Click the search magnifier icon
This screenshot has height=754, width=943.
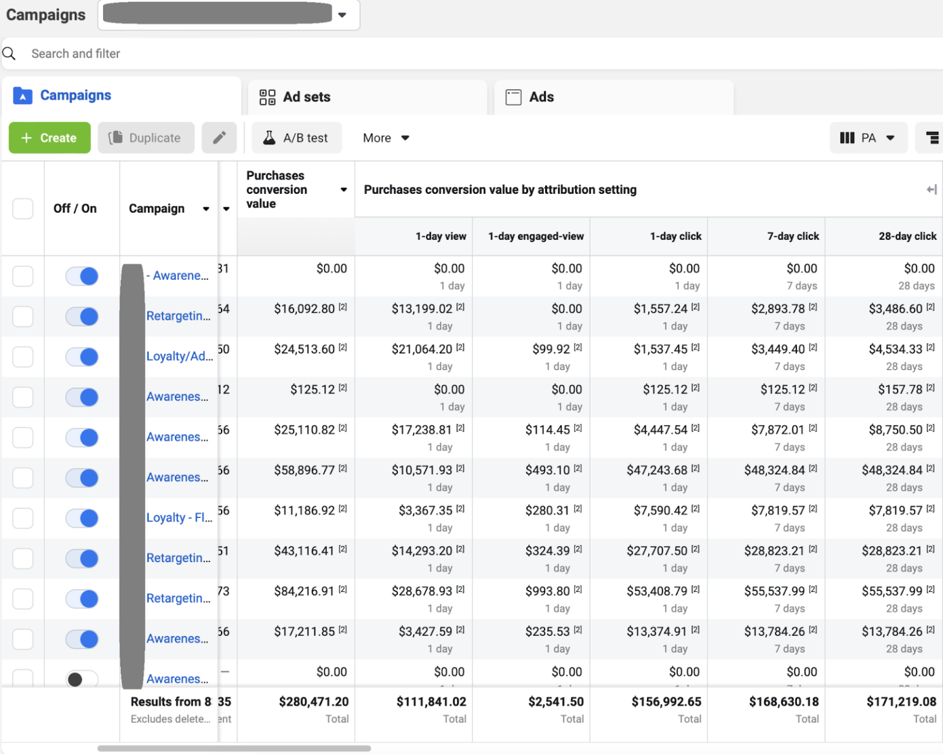point(9,53)
